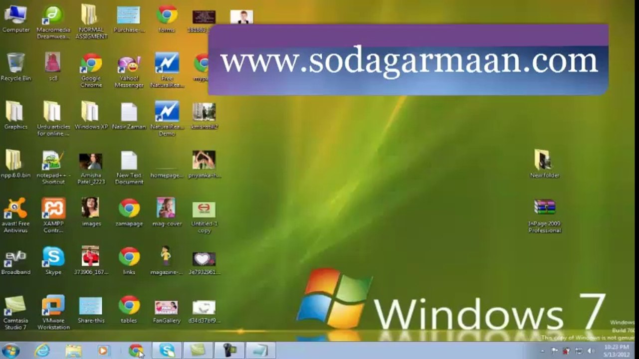Viewport: 639px width, 359px height.
Task: Select the Amisha Patel_2223 image
Action: pyautogui.click(x=91, y=168)
